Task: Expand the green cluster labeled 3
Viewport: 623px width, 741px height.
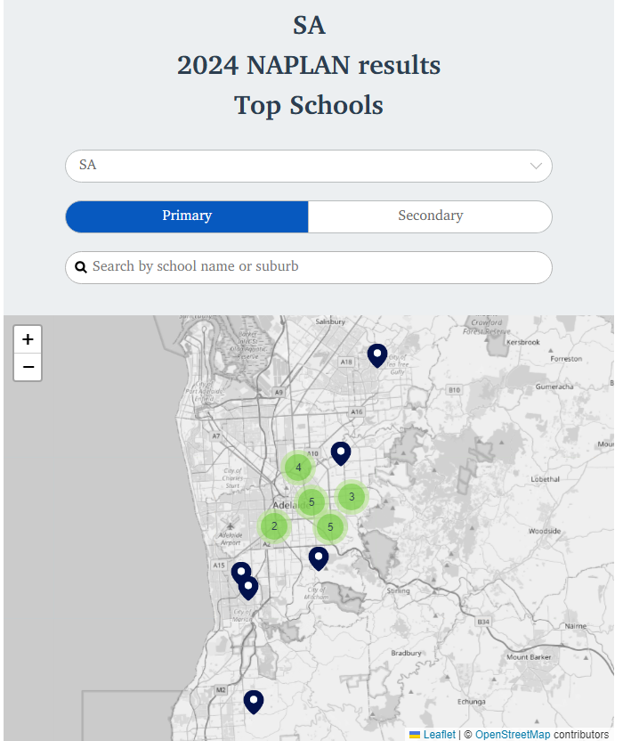Action: click(x=352, y=497)
